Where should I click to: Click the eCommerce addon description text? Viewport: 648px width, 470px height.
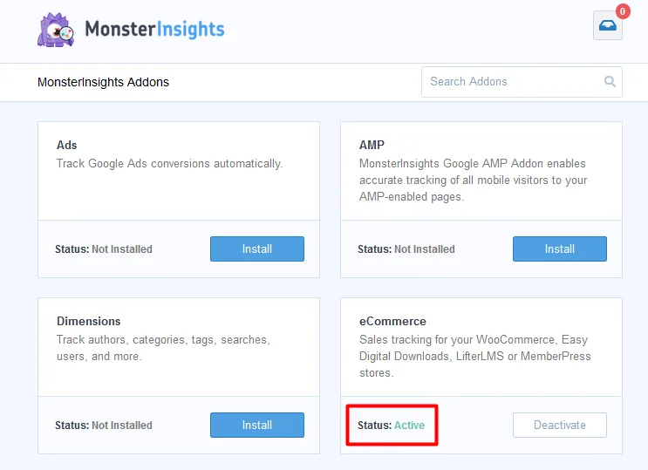[474, 356]
